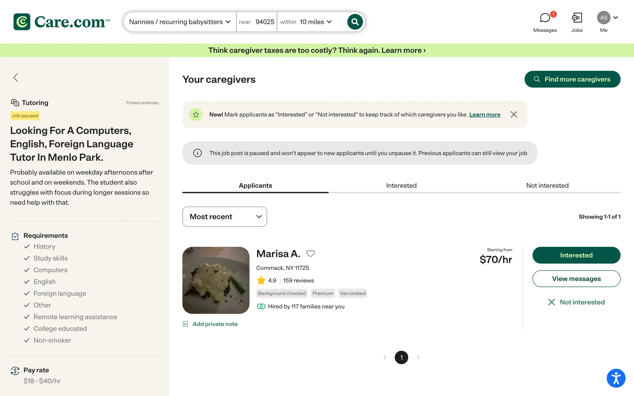Click the Find more caregivers button
Screen dimensions: 634x396
tap(572, 79)
